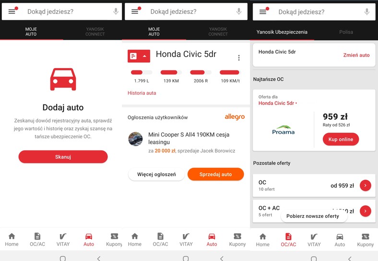
Task: Tap Android back button below Dodaj auto screen
Action: coord(99,259)
